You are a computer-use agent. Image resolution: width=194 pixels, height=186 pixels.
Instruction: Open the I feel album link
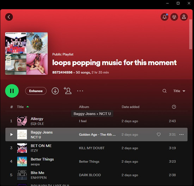[x=83, y=121]
